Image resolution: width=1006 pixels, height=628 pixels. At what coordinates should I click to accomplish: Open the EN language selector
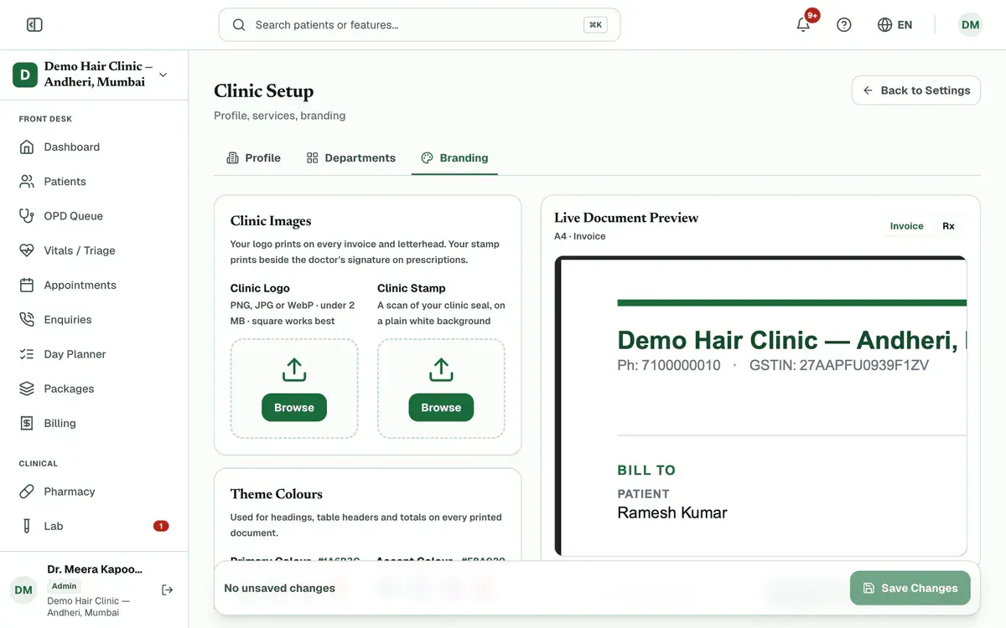coord(895,25)
